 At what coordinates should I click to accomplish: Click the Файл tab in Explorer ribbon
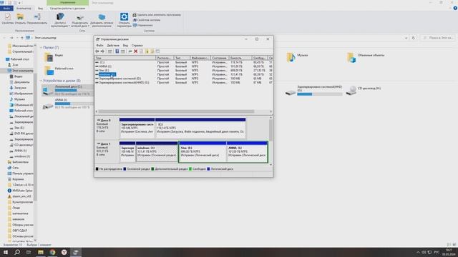click(x=6, y=9)
